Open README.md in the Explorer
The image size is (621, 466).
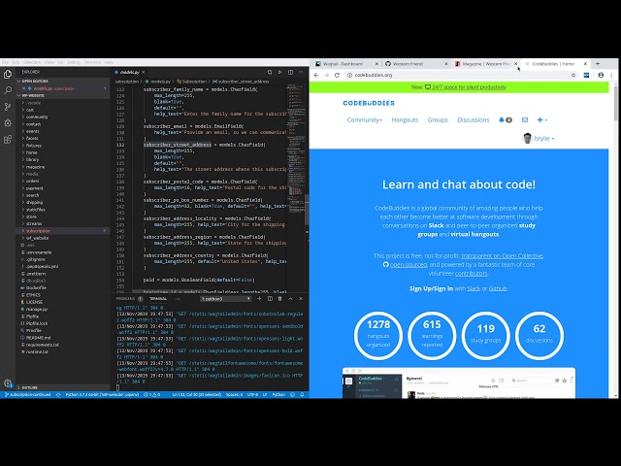(x=38, y=338)
